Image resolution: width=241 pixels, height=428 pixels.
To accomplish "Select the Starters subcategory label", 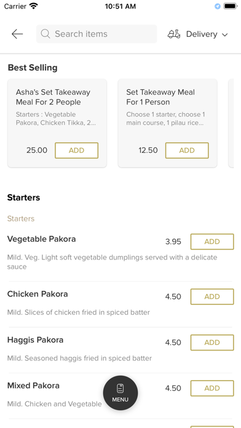I will [21, 219].
